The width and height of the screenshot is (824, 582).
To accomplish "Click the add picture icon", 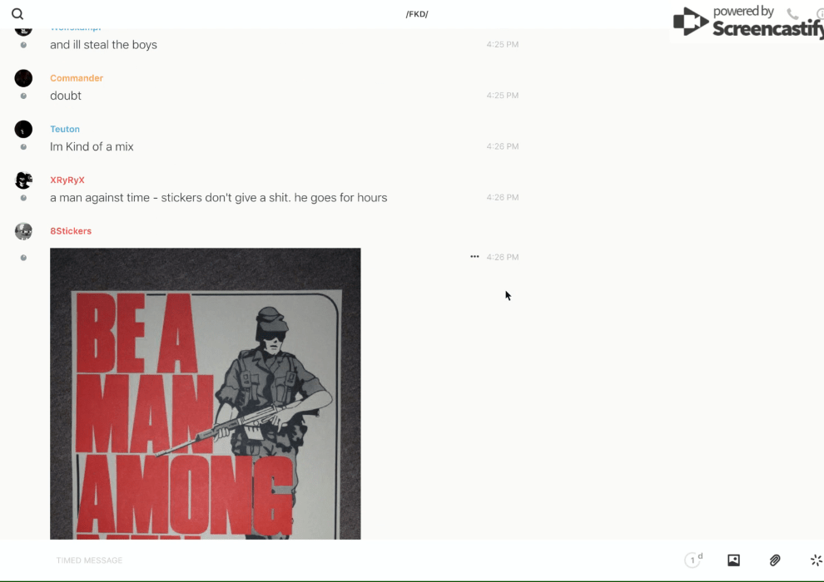I will coord(733,560).
